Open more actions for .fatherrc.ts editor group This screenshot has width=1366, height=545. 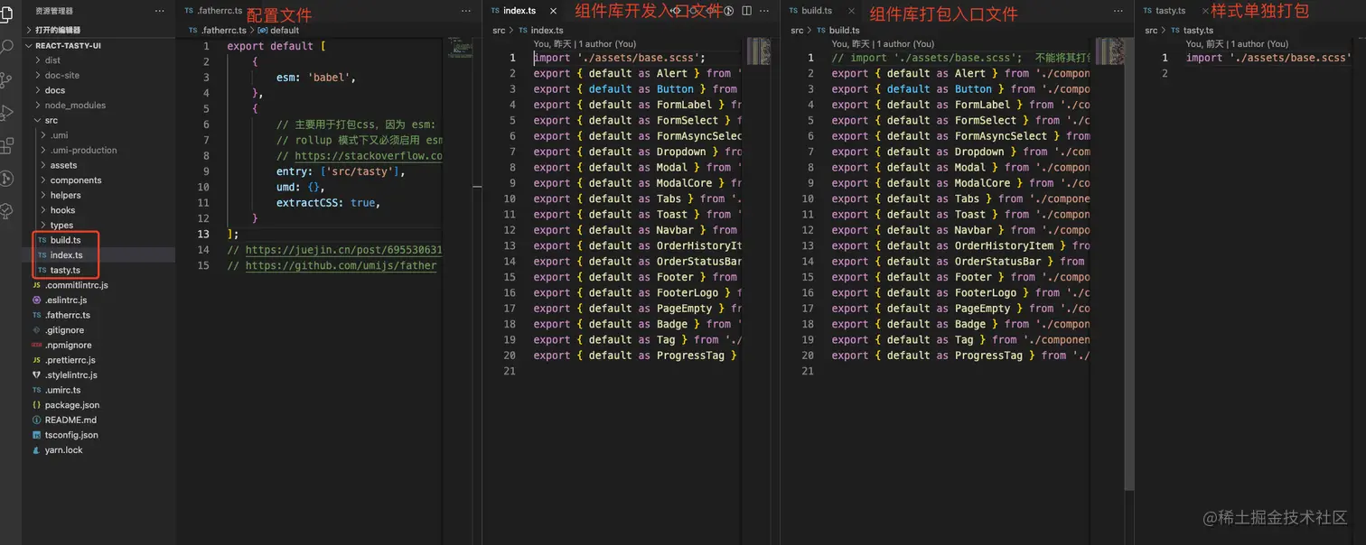click(466, 11)
